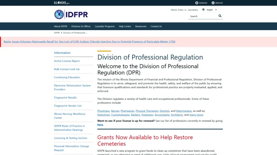This screenshot has height=155, width=277.
Task: Click into the Search input field
Action: pyautogui.click(x=203, y=16)
